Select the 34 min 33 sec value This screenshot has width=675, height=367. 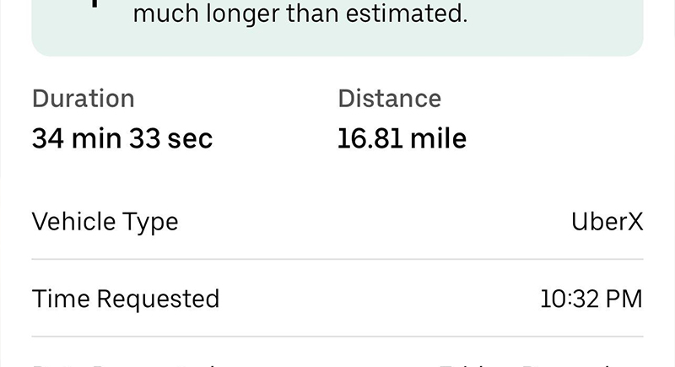point(122,138)
